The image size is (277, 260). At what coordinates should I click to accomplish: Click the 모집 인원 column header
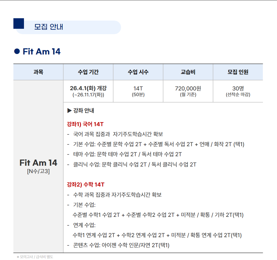point(238,72)
